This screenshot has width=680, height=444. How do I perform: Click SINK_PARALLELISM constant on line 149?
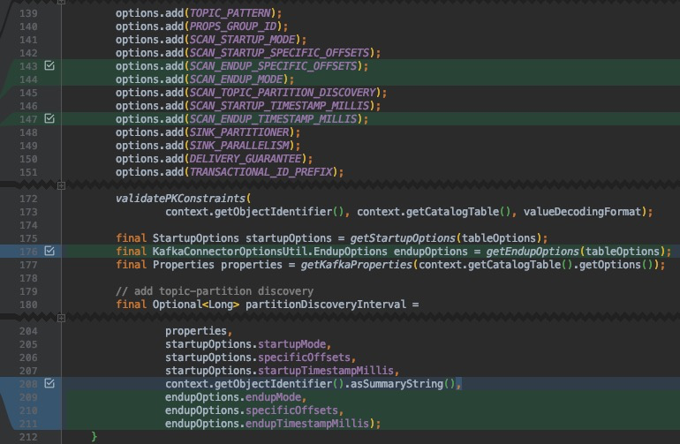tap(239, 146)
